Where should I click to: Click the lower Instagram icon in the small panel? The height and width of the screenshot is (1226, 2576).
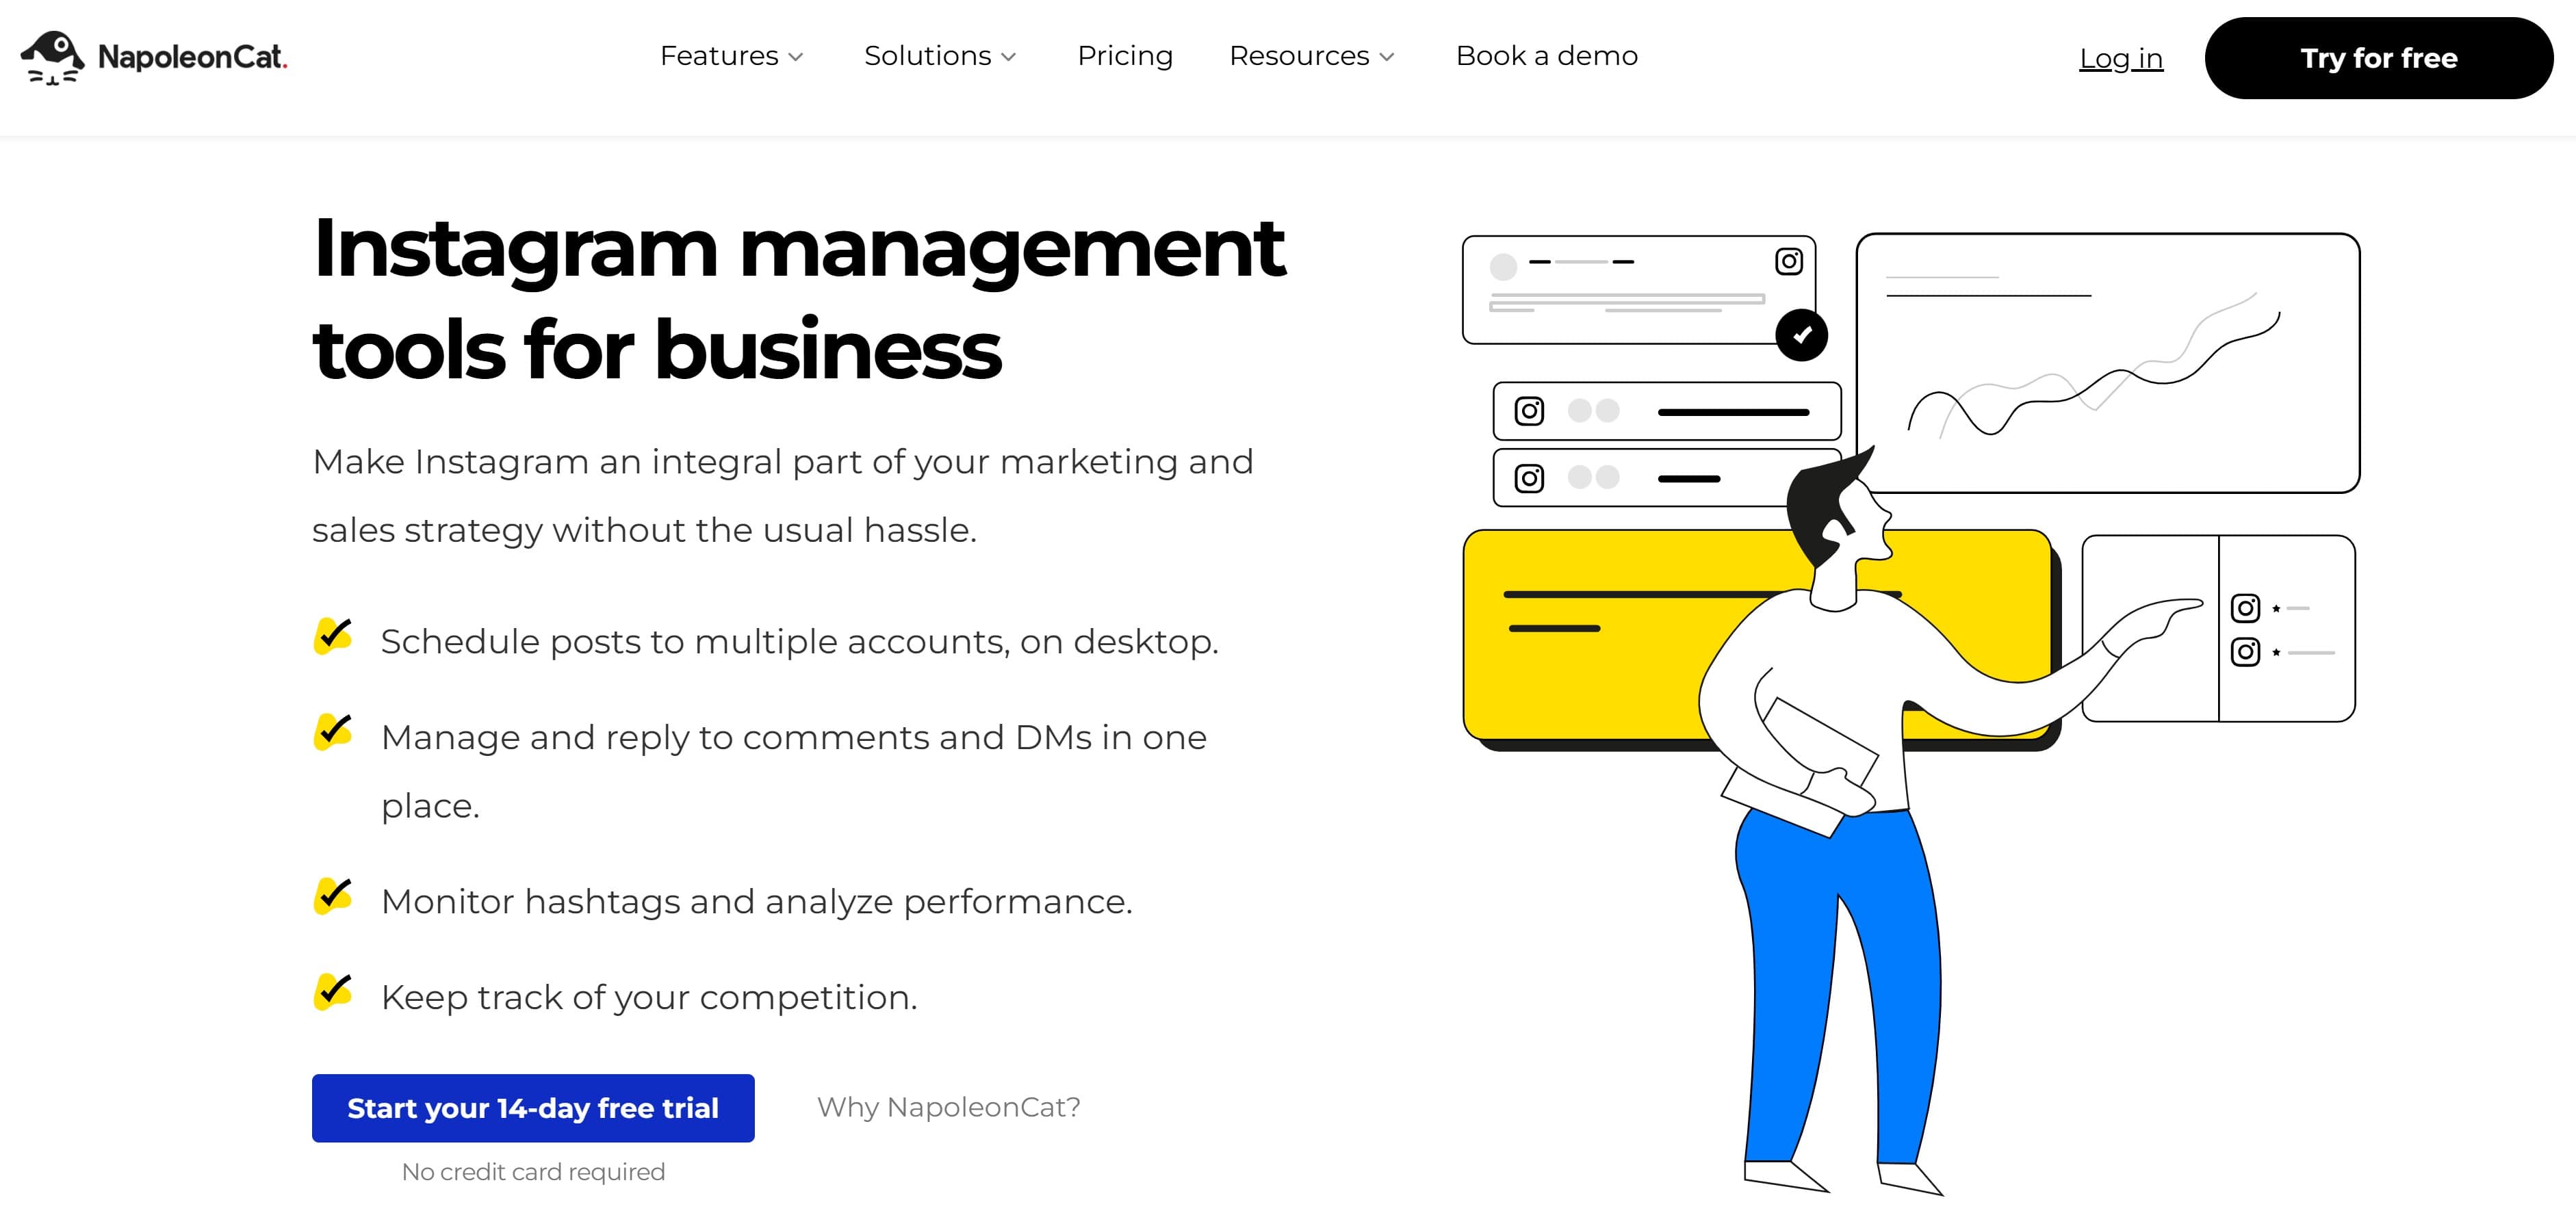click(x=2245, y=652)
